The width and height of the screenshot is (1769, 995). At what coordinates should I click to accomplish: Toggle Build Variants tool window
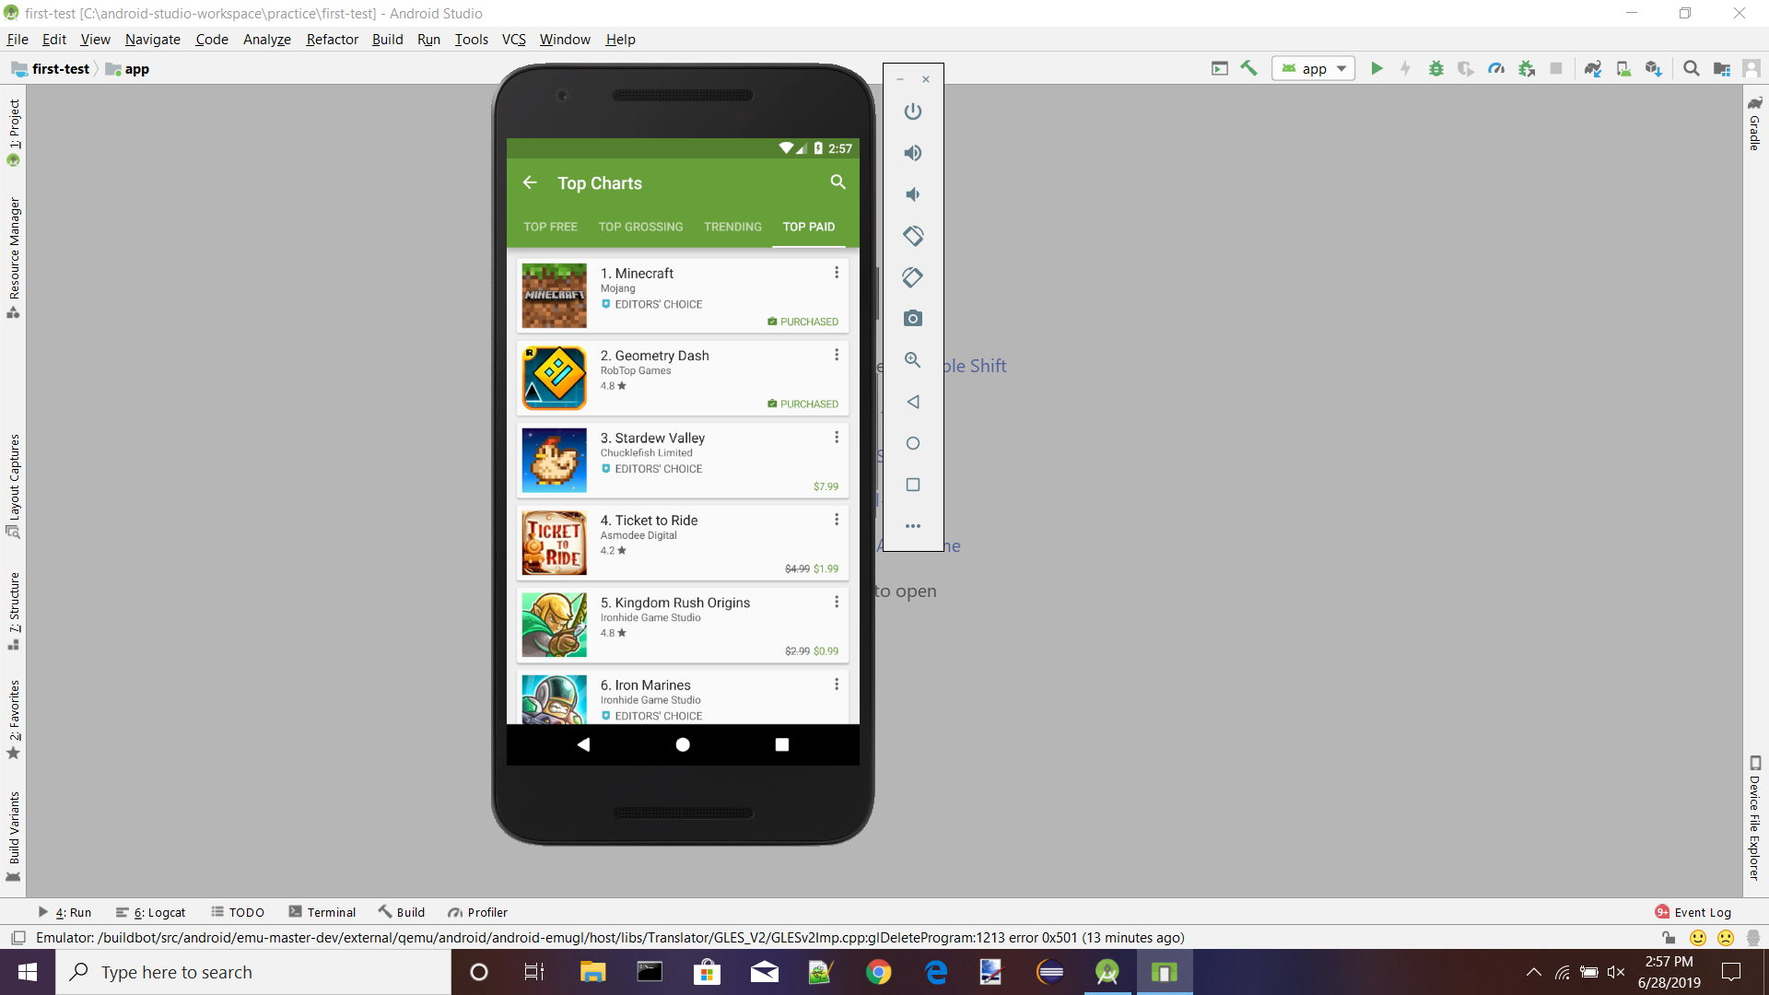pos(14,837)
